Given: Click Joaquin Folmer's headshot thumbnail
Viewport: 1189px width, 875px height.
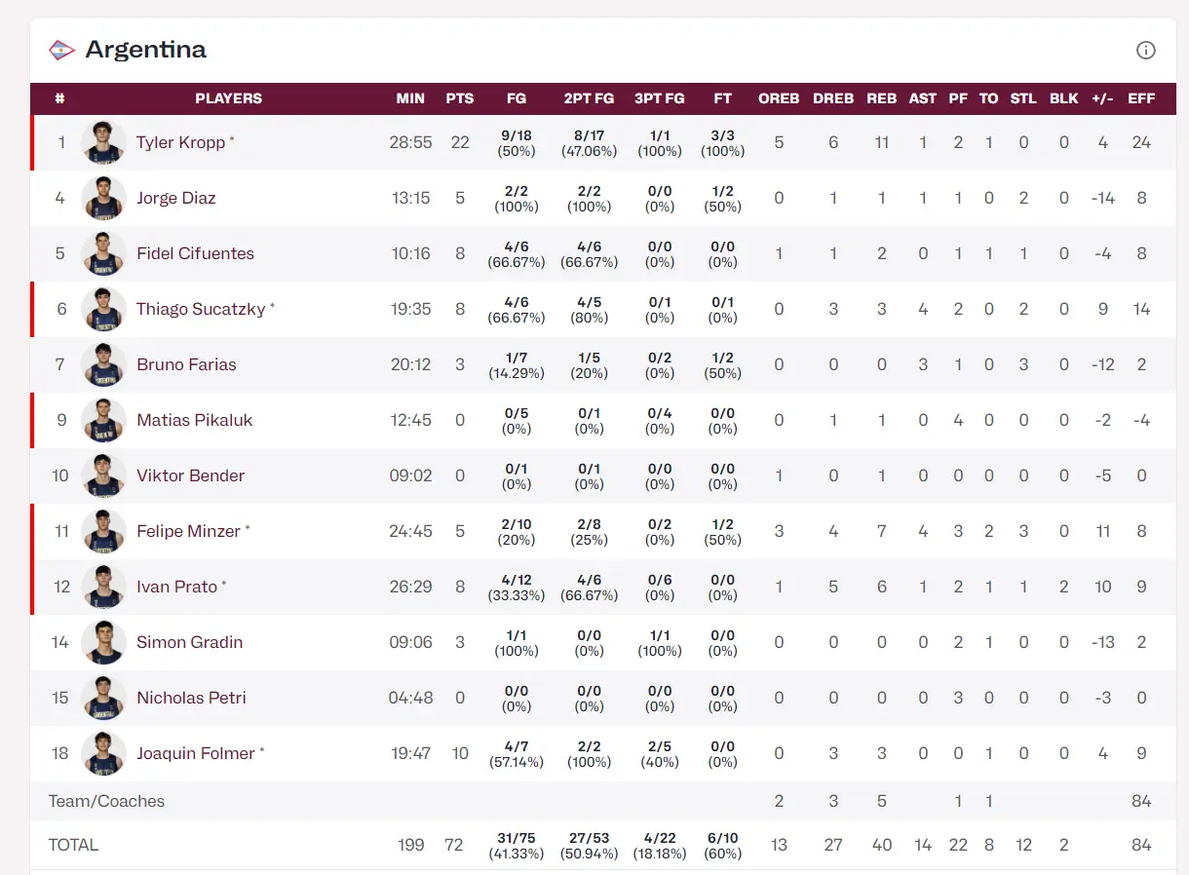Looking at the screenshot, I should (103, 753).
